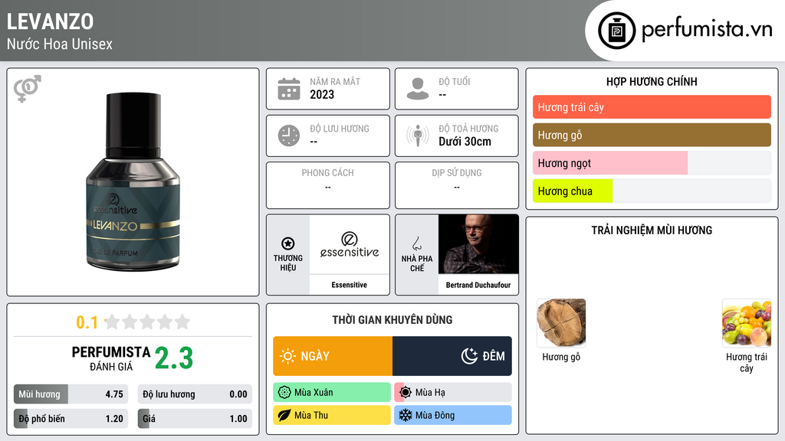This screenshot has width=785, height=441.
Task: Click the Hương gỗ wood thumbnail
Action: coord(561,323)
